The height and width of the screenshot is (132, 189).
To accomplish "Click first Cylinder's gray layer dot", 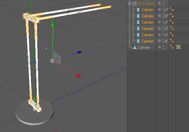I will (x=159, y=9).
